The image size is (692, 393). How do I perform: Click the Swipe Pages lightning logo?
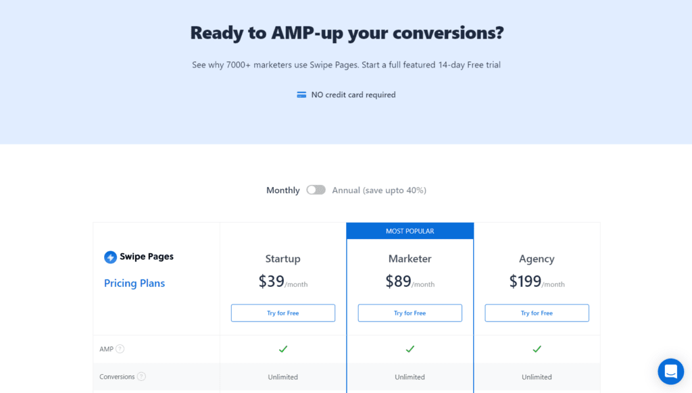coord(110,257)
